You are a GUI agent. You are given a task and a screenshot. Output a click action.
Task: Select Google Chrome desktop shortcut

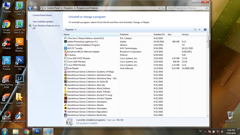point(6,27)
